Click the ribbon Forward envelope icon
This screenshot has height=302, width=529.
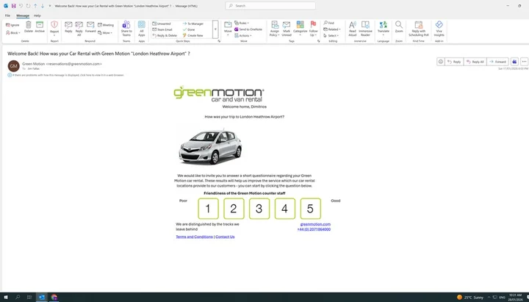[x=90, y=27]
